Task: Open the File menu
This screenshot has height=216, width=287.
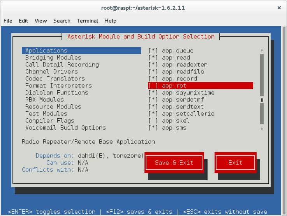Action: [8, 21]
